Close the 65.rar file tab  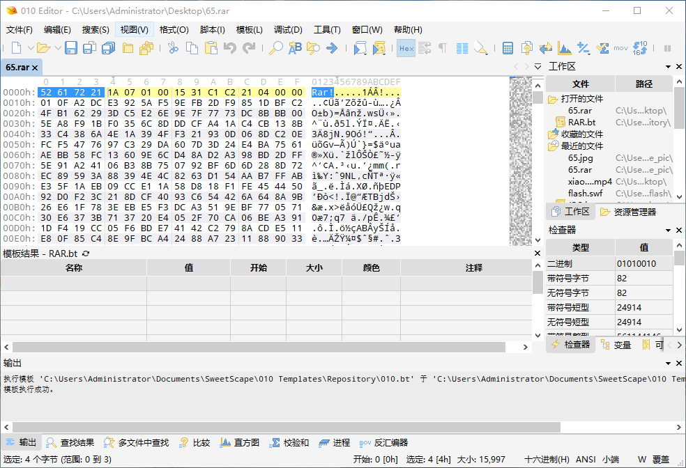pos(35,68)
